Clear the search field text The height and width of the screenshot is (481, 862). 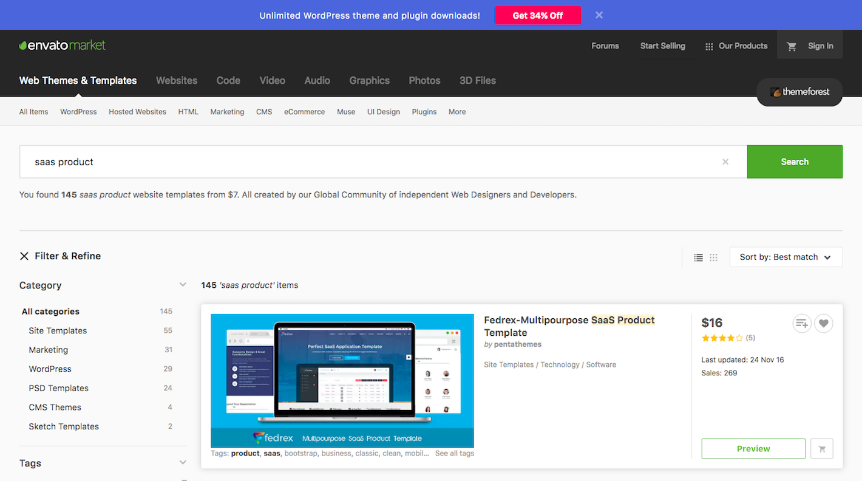(x=725, y=162)
